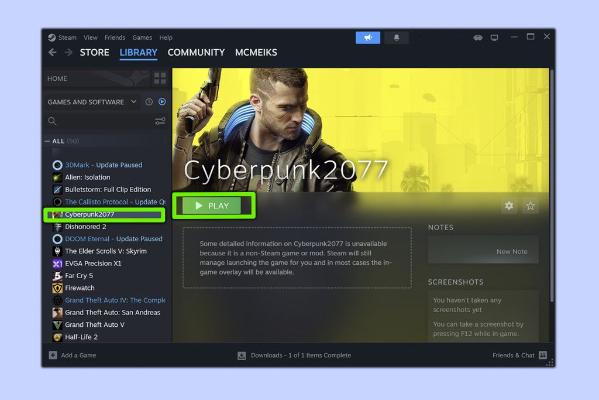Open the Friends menu
This screenshot has width=599, height=400.
(x=115, y=37)
